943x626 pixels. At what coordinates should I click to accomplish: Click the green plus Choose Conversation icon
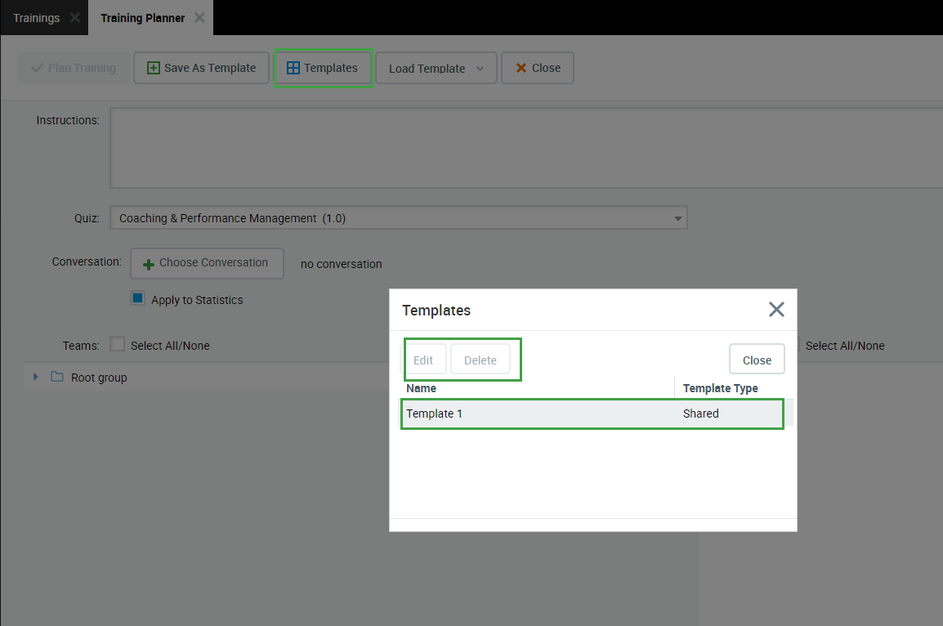point(149,264)
